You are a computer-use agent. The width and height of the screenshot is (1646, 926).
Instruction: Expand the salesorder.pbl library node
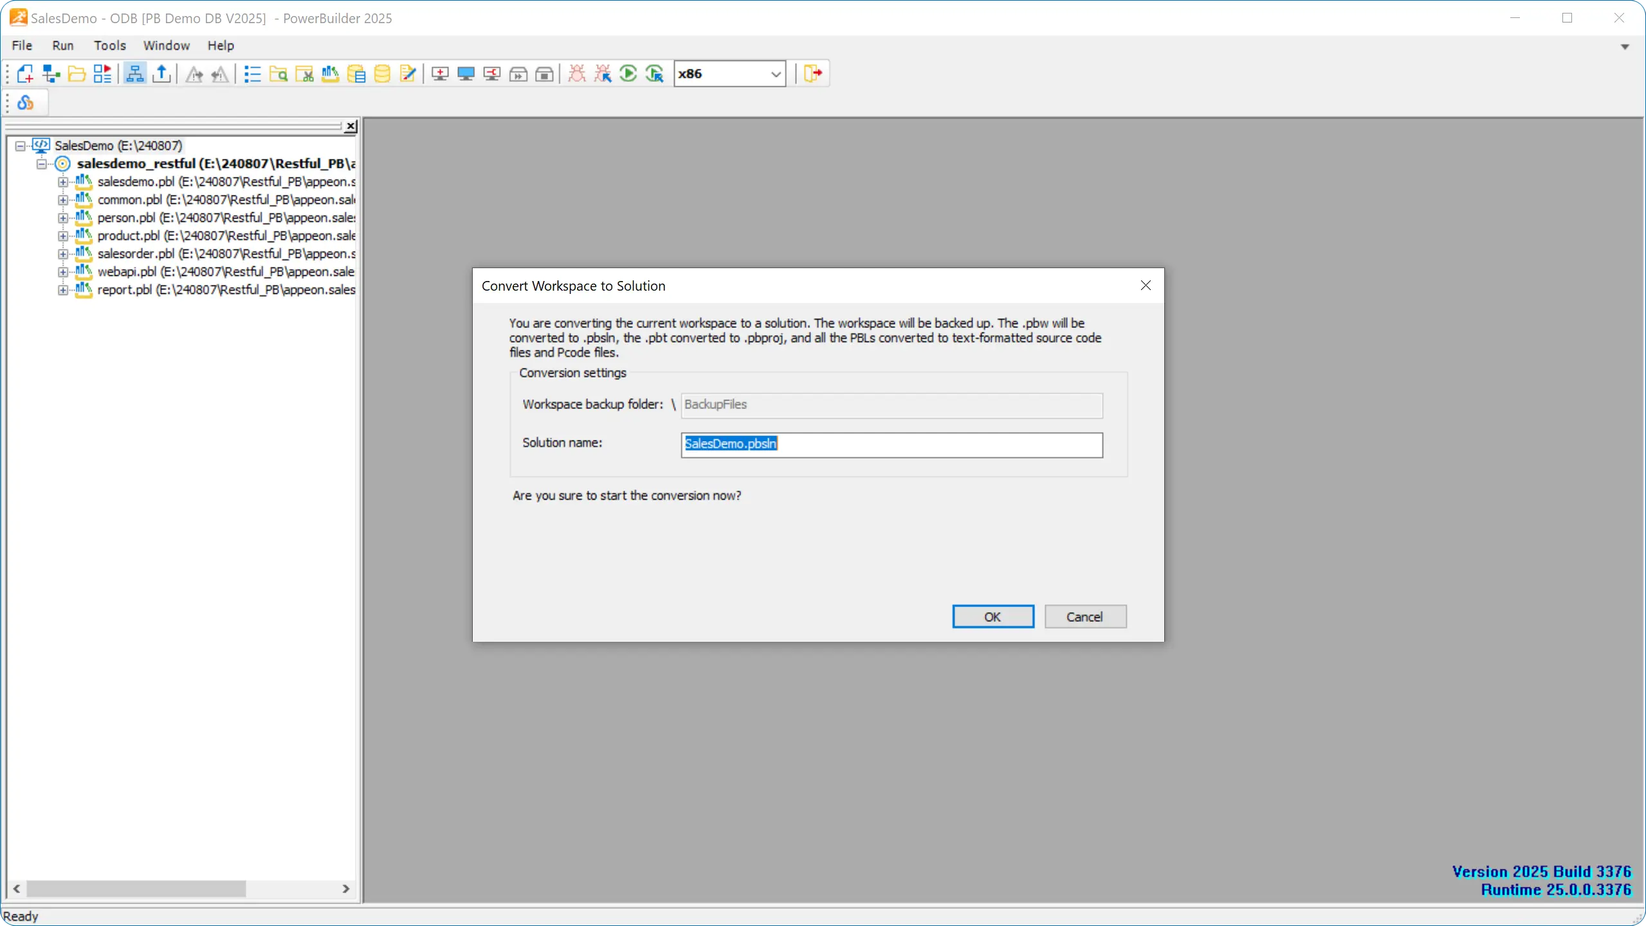coord(62,254)
